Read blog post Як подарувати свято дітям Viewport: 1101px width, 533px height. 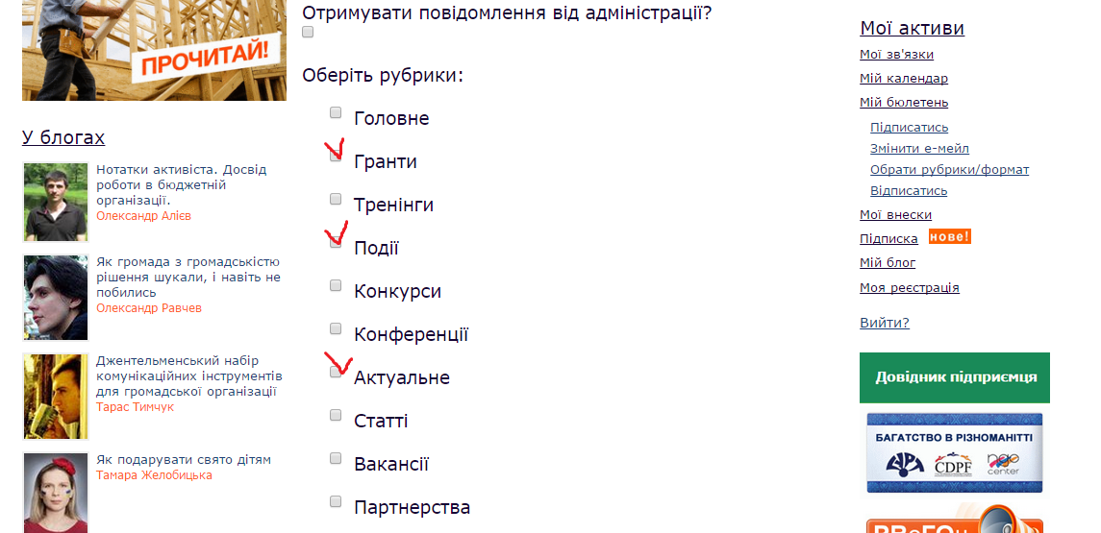coord(184,460)
